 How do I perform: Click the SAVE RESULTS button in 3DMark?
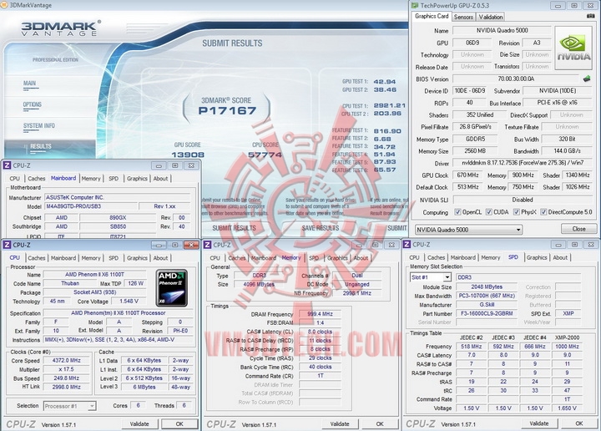[321, 228]
